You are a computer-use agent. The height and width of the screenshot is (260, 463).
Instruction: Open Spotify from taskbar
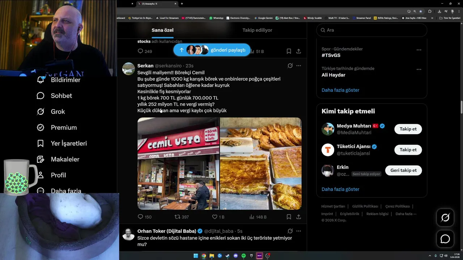click(x=243, y=256)
